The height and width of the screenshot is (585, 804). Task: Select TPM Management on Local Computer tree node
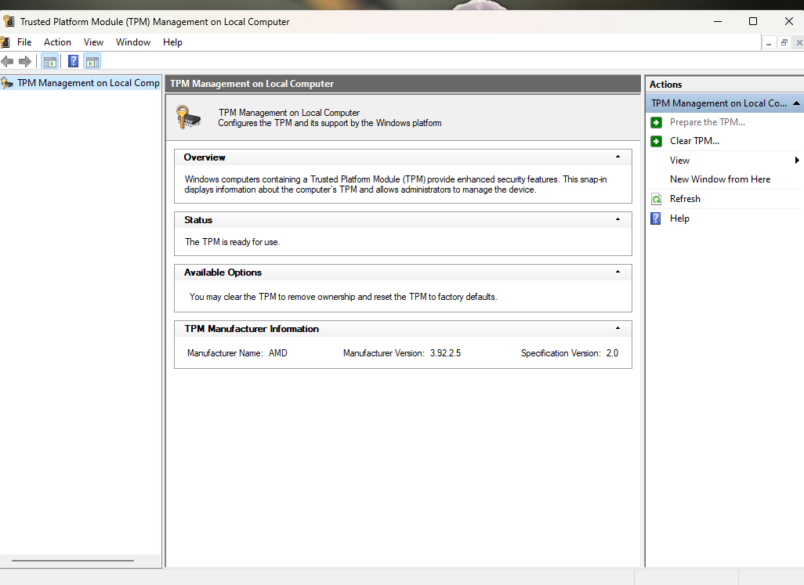(x=89, y=82)
